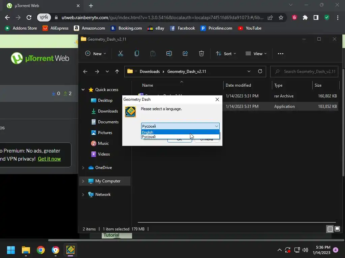The height and width of the screenshot is (258, 345).
Task: Open Facebook bookmark
Action: [182, 28]
